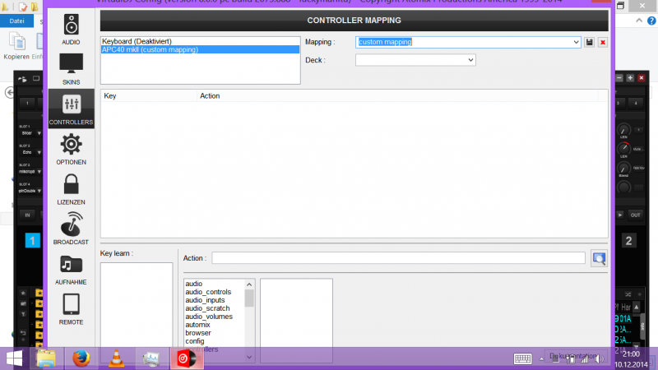Open the Aufnahme recording section
The width and height of the screenshot is (658, 370).
coord(71,270)
